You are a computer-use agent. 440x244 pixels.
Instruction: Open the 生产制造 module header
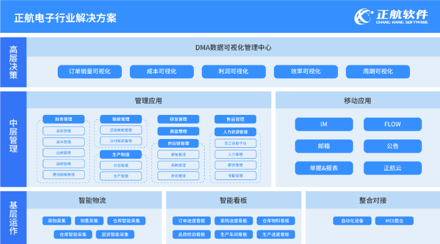[x=121, y=155]
